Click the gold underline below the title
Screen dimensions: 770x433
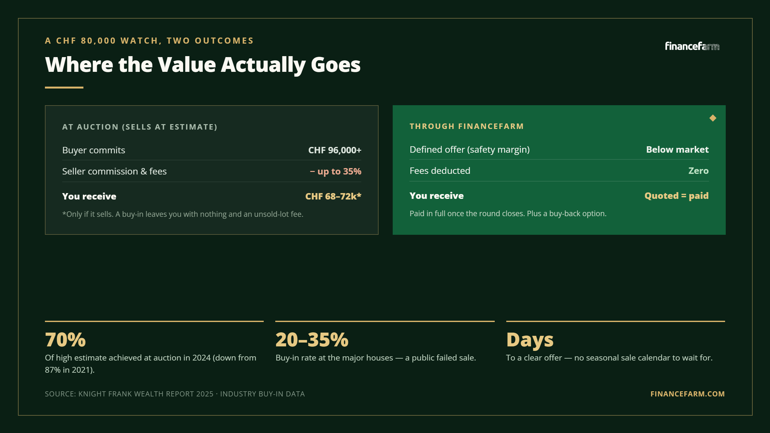click(64, 87)
